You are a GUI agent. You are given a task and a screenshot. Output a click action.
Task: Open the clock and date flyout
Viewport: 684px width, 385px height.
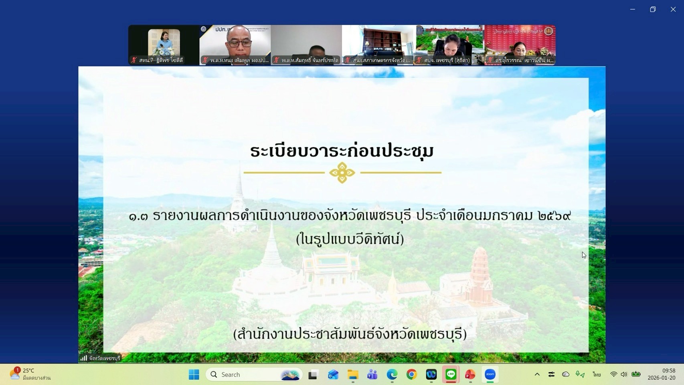click(661, 374)
